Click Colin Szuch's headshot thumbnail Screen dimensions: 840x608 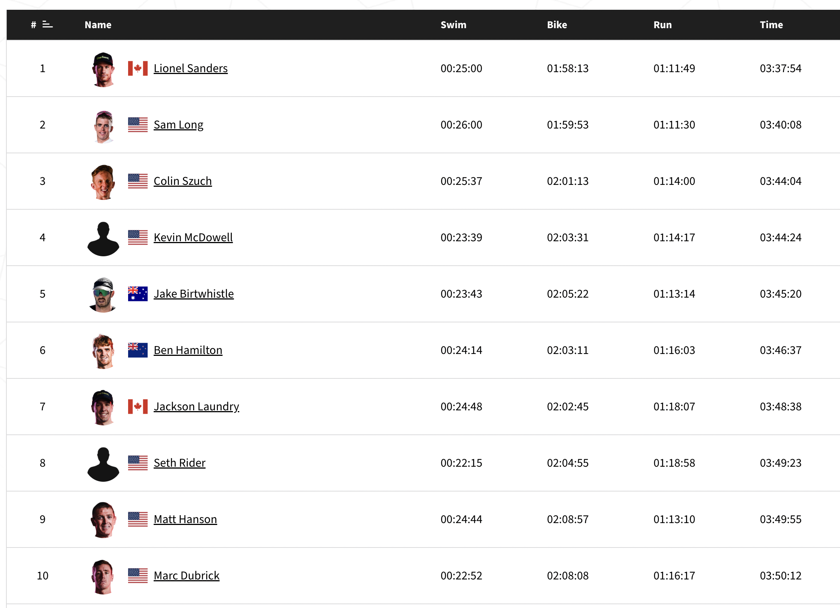pyautogui.click(x=103, y=182)
